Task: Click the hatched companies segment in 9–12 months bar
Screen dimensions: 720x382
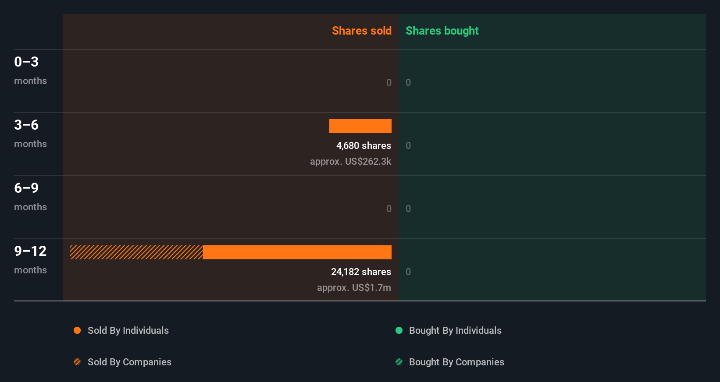Action: (x=136, y=252)
